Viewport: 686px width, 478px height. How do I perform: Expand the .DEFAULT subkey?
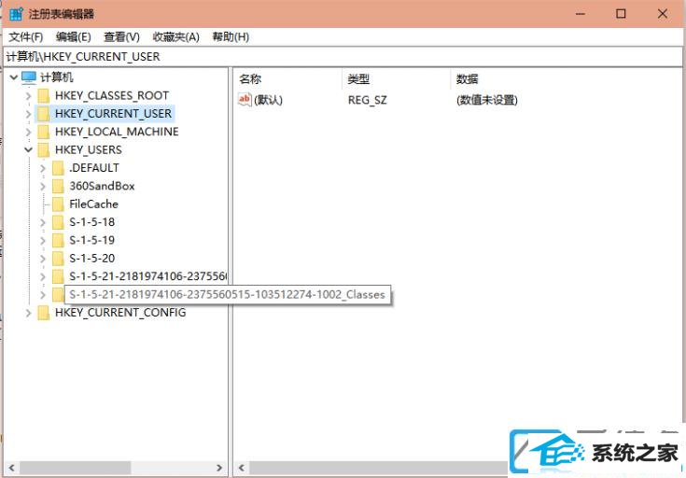42,168
